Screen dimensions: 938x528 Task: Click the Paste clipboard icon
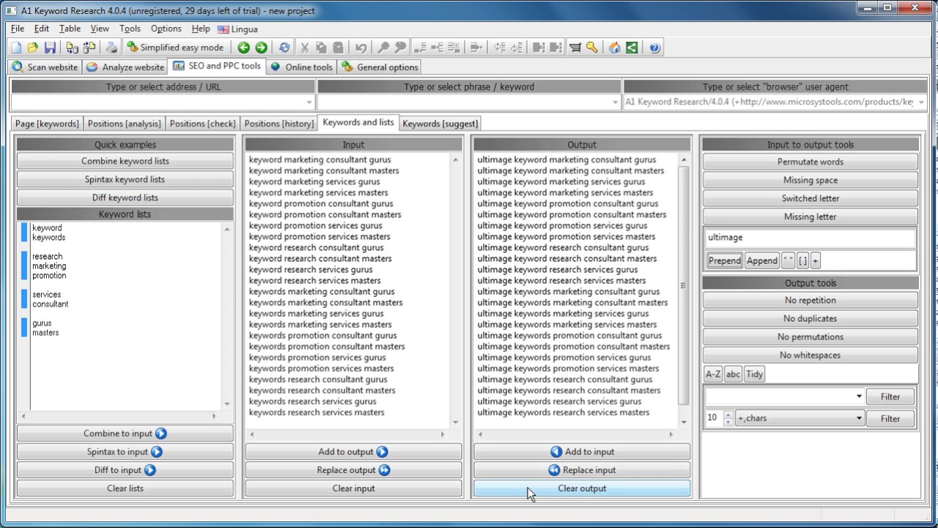338,48
